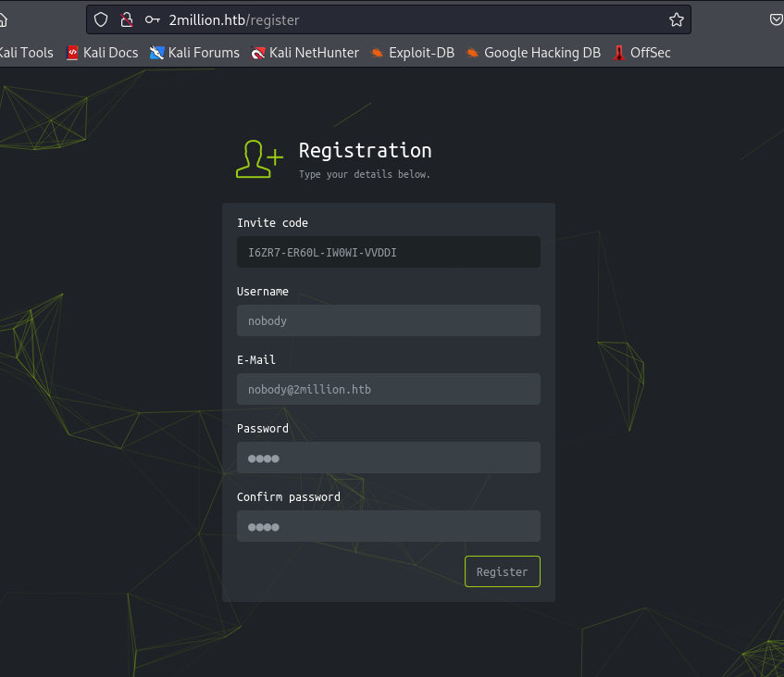Focus the Confirm password field
This screenshot has width=784, height=677.
[x=388, y=526]
